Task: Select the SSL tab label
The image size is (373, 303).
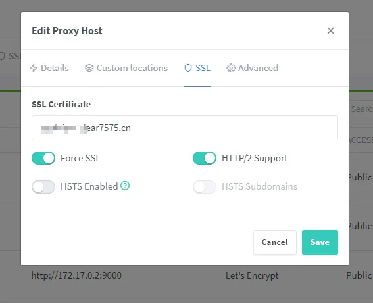Action: point(203,68)
